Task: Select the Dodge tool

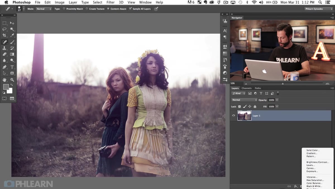Action: coord(12,60)
